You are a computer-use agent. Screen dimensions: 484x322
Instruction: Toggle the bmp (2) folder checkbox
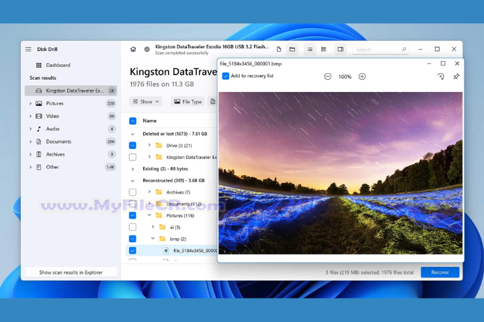tap(132, 239)
